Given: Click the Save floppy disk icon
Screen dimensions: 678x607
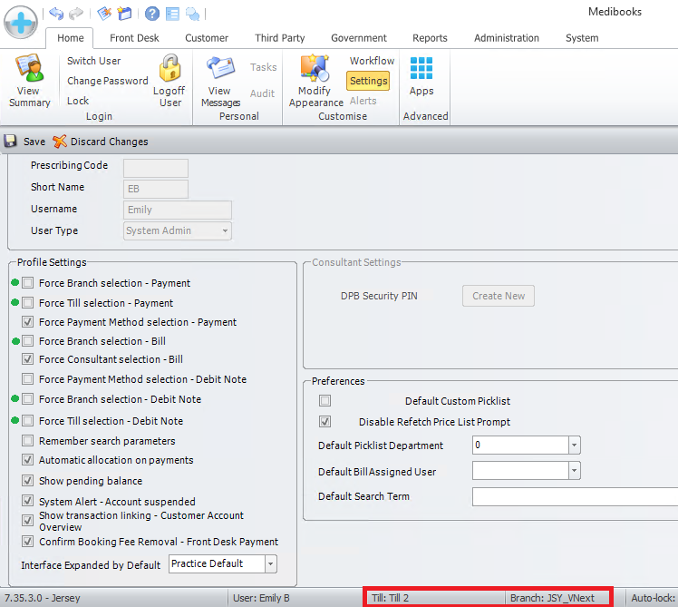Looking at the screenshot, I should [x=11, y=142].
